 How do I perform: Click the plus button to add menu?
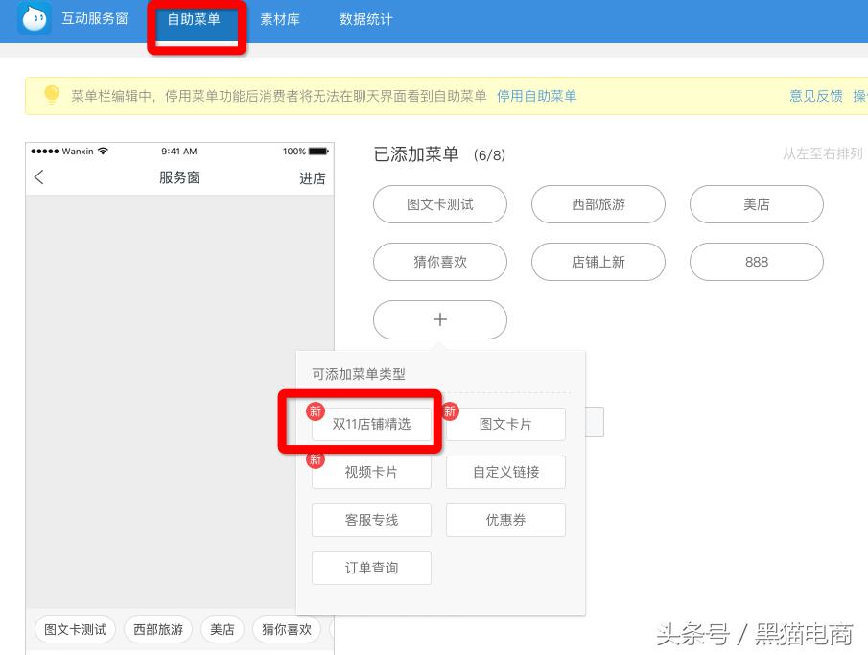pos(440,319)
